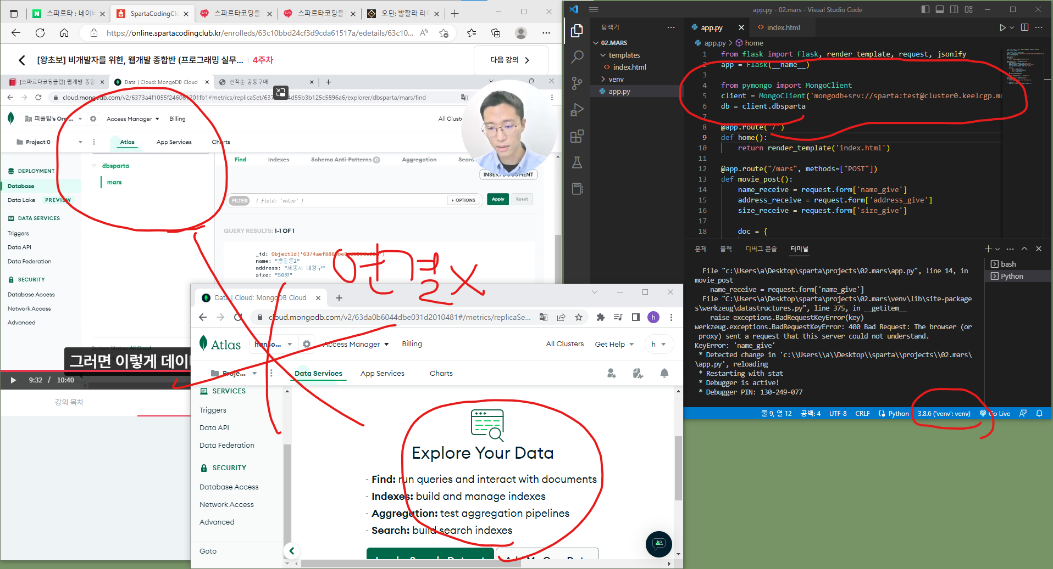Open Atlas Access Manager dropdown
The image size is (1053, 569).
tap(356, 344)
